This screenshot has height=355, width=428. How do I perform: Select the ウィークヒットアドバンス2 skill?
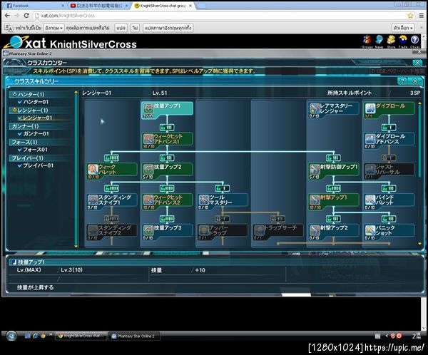(x=167, y=200)
